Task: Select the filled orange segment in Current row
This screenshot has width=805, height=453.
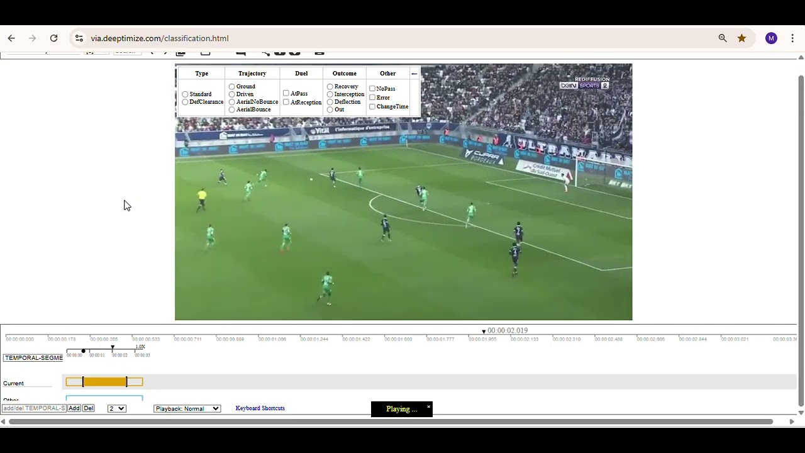Action: (x=104, y=382)
